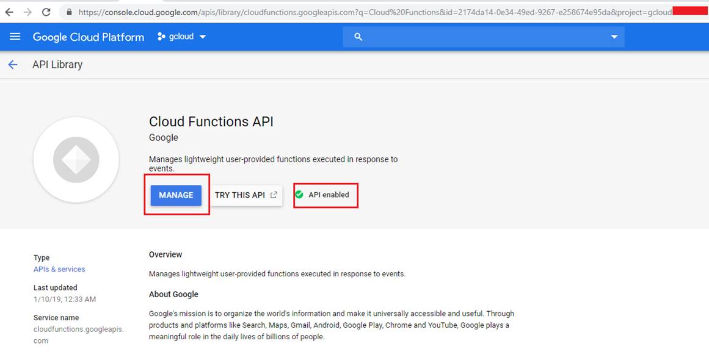Click inside the console search field

coord(484,37)
